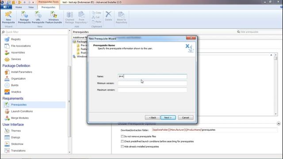Click Move To Repository icon
This screenshot has height=159, width=283.
pyautogui.click(x=122, y=17)
